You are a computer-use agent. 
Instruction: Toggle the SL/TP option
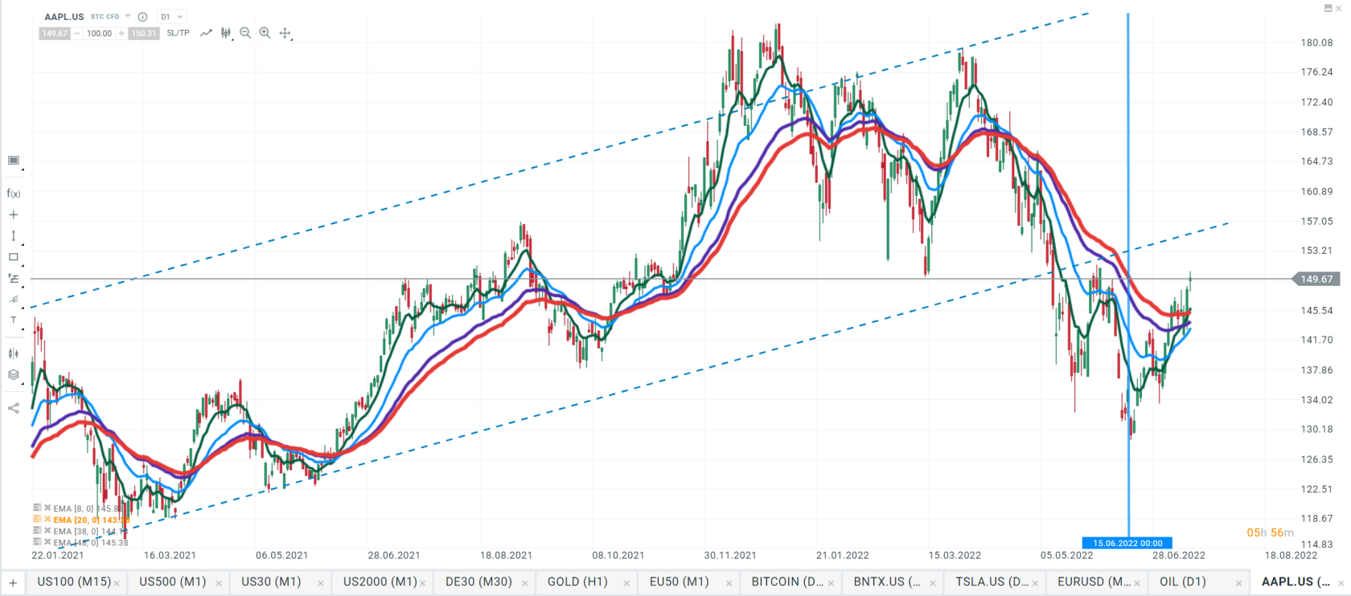179,33
